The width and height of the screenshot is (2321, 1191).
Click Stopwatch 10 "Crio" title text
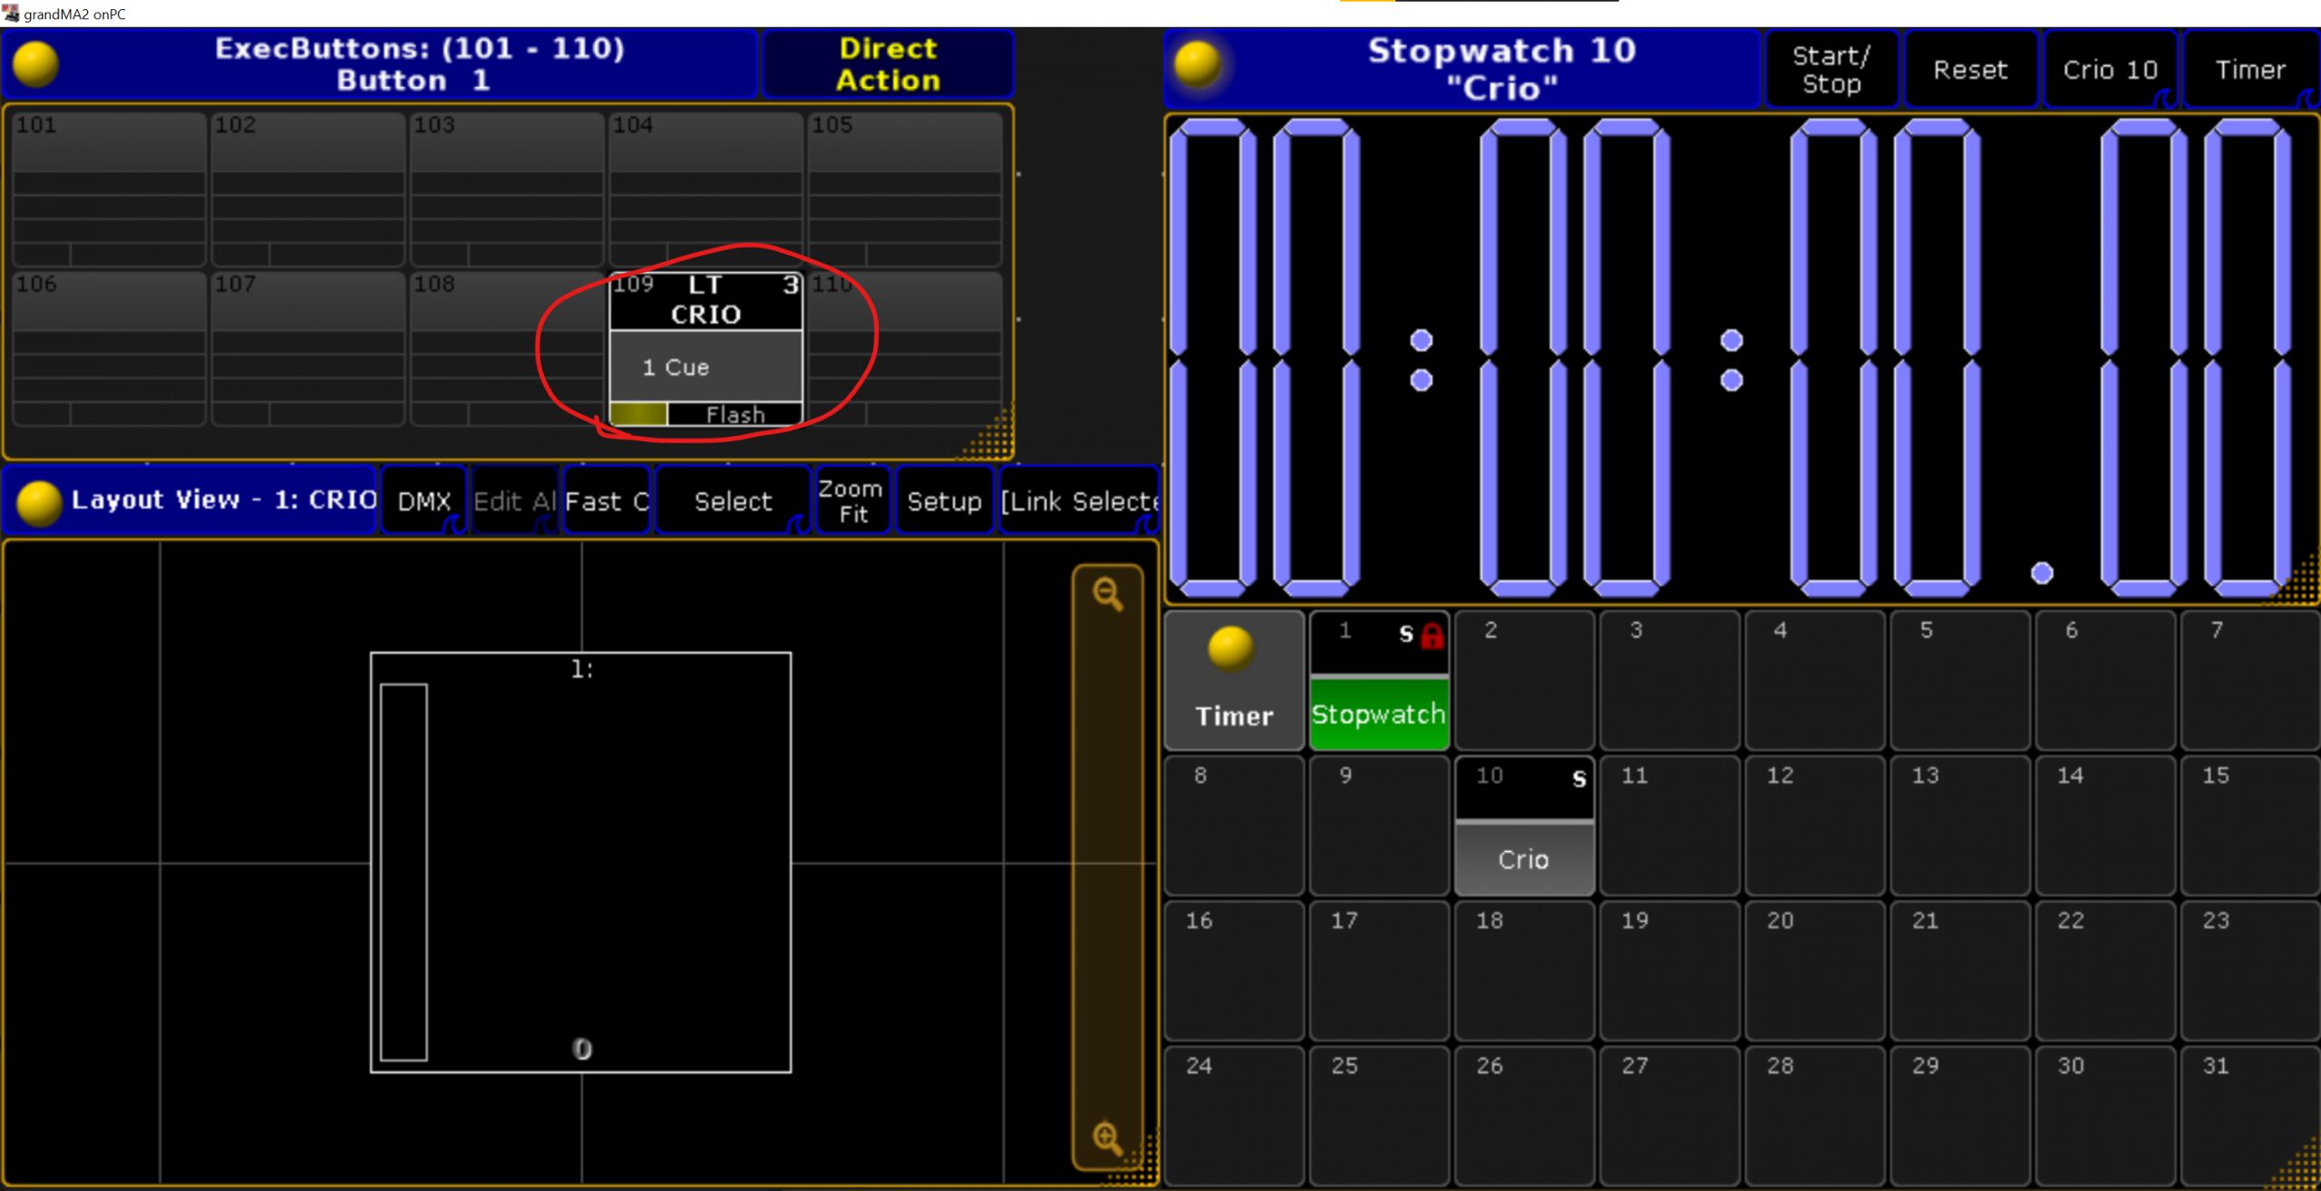(1502, 70)
